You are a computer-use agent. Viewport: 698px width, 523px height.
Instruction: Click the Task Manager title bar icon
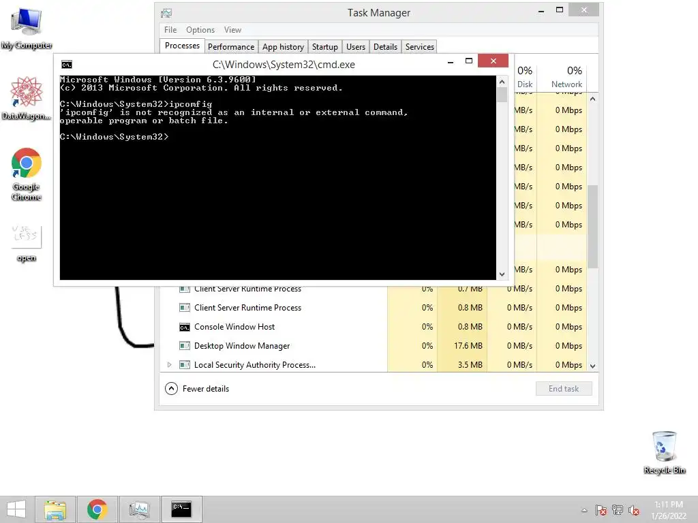pos(166,13)
